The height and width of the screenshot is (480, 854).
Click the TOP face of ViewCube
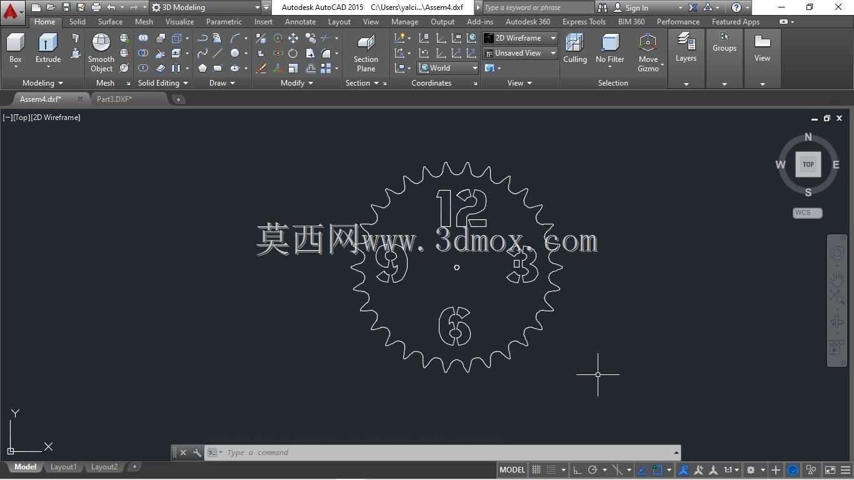(x=808, y=164)
